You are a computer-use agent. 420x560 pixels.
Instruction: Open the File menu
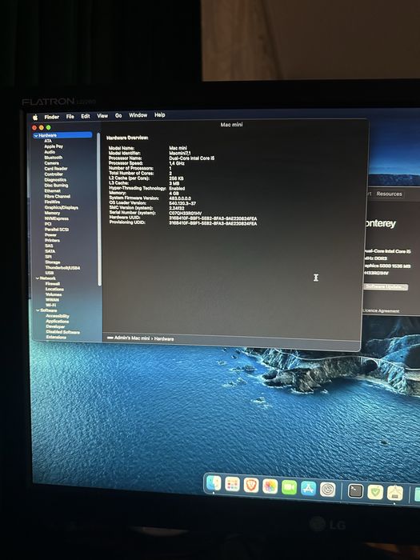tap(70, 117)
